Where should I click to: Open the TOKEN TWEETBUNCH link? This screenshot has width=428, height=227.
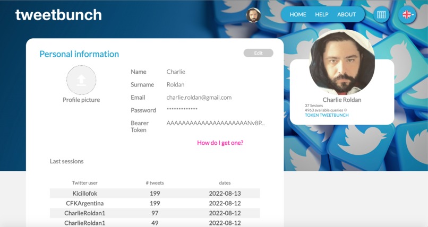tap(327, 115)
